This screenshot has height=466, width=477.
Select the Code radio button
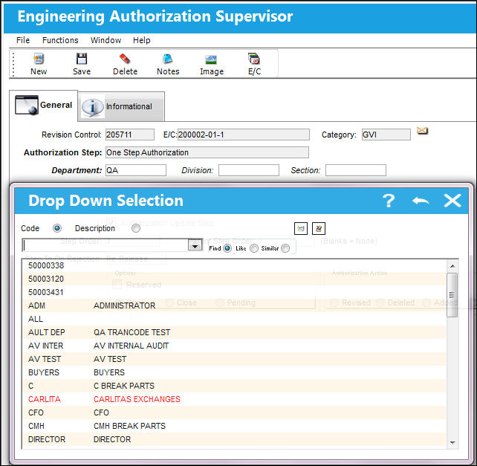tap(57, 228)
